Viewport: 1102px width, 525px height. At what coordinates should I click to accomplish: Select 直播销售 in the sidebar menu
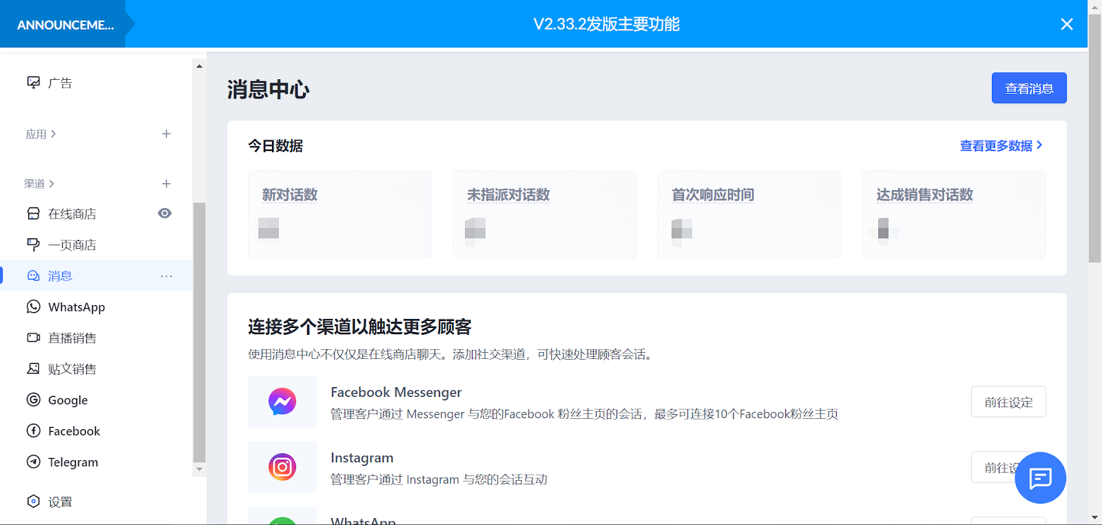72,338
